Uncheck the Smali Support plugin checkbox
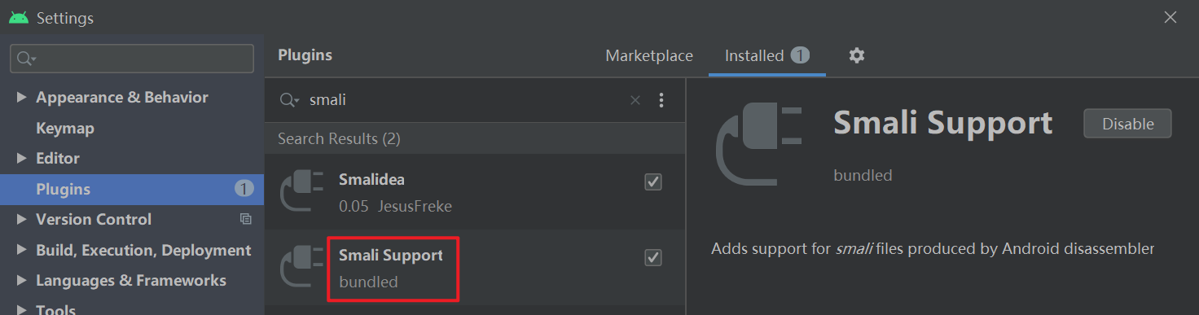The width and height of the screenshot is (1199, 315). (x=652, y=257)
